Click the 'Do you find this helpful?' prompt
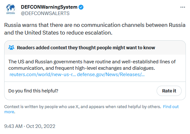The width and height of the screenshot is (190, 134). click(33, 91)
